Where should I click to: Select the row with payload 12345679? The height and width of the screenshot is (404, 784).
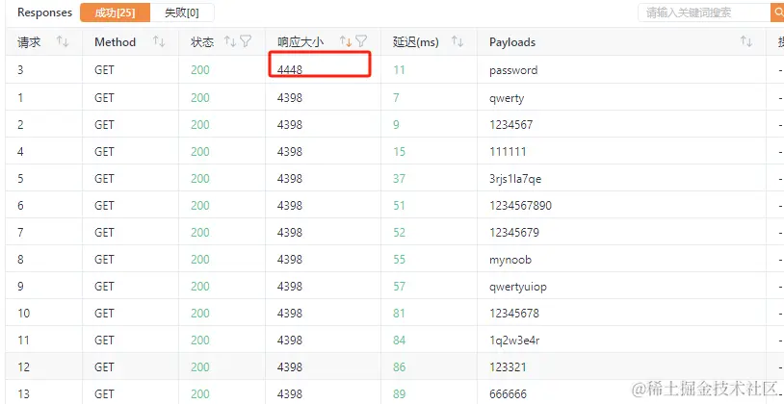pyautogui.click(x=395, y=232)
